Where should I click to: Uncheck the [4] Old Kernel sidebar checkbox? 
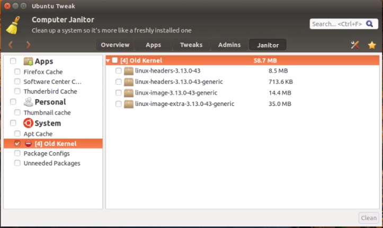pos(17,144)
